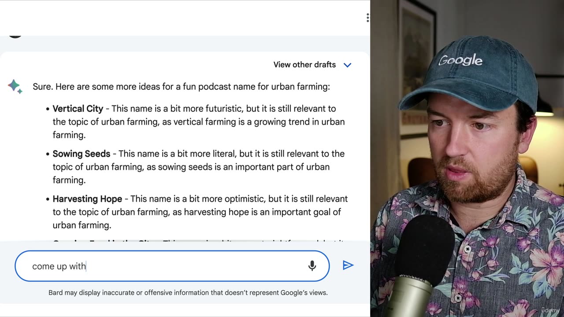Send the prompt with the arrow icon
Image resolution: width=564 pixels, height=317 pixels.
click(348, 265)
